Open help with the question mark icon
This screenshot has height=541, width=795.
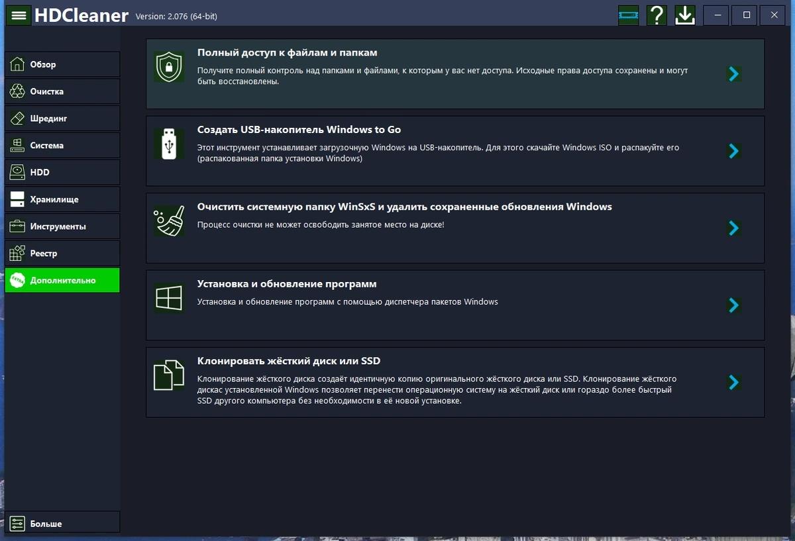coord(657,15)
